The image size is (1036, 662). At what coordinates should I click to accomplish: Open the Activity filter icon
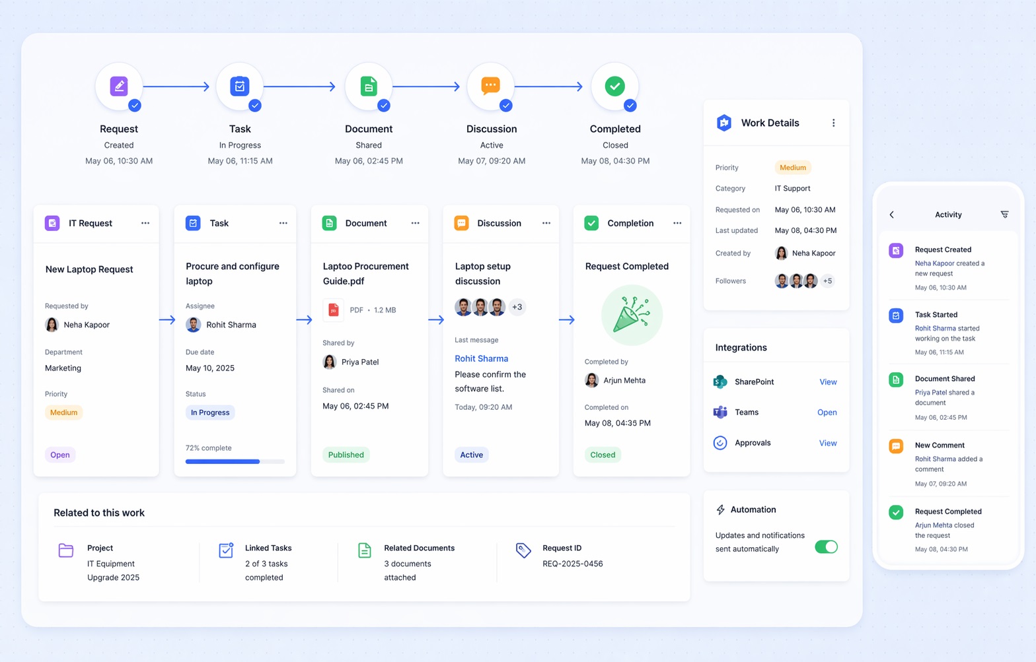tap(1004, 215)
